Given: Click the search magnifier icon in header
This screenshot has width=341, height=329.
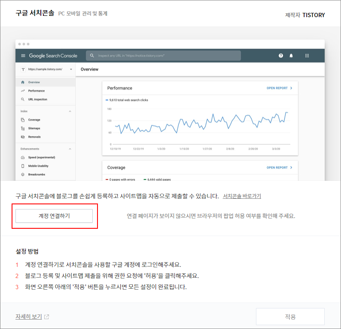Looking at the screenshot, I should [x=92, y=56].
